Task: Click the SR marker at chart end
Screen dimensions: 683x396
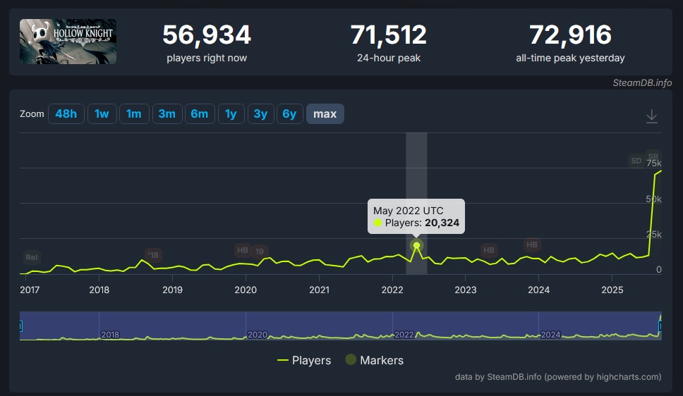Action: click(653, 156)
